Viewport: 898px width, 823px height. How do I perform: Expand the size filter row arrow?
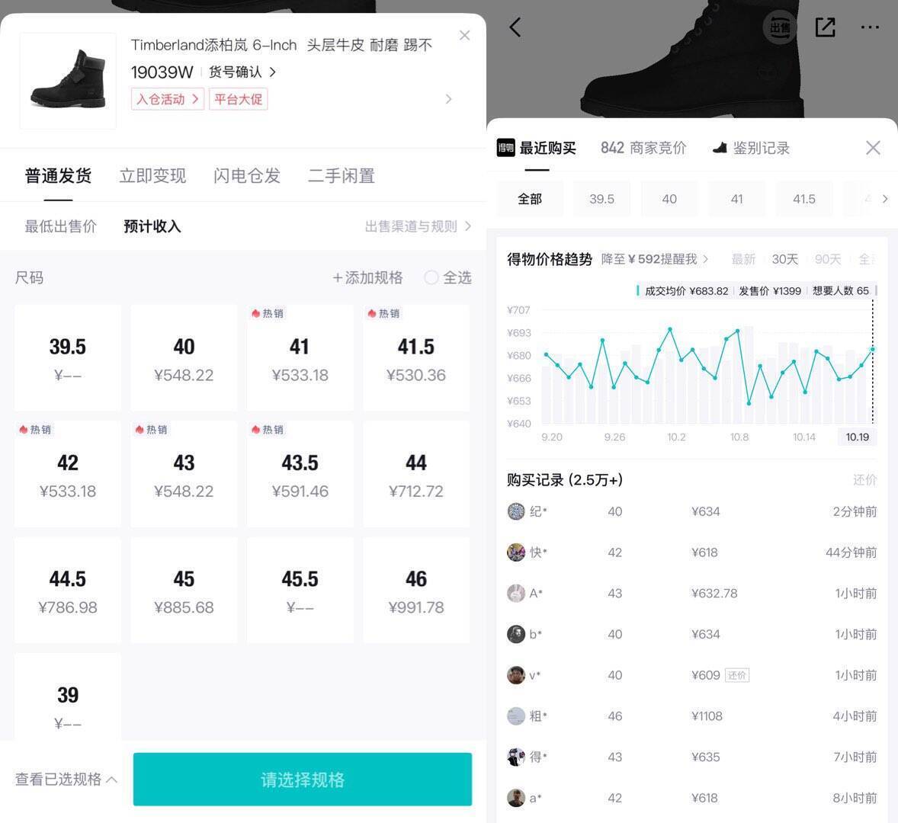(885, 199)
